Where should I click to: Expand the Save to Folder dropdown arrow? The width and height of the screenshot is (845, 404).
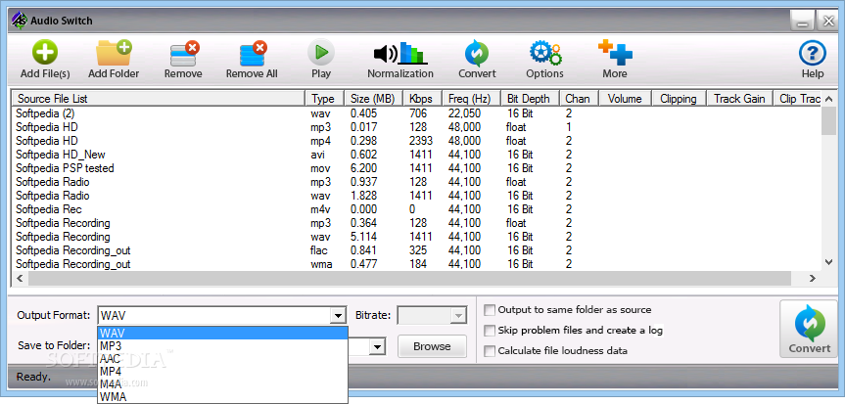[377, 346]
